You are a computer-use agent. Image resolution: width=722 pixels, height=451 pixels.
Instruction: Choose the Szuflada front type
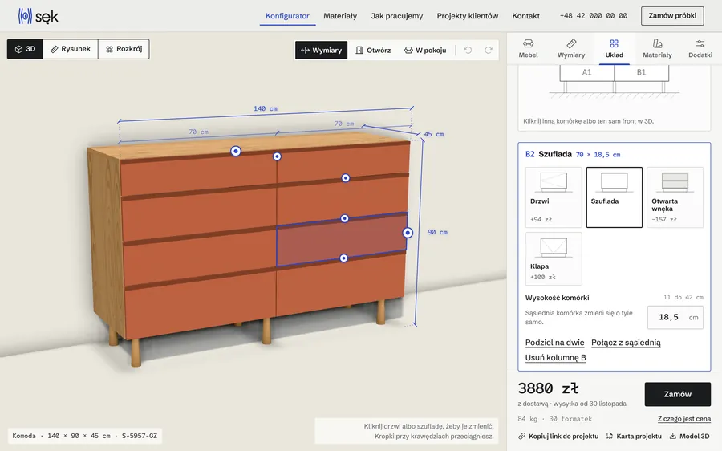click(615, 197)
